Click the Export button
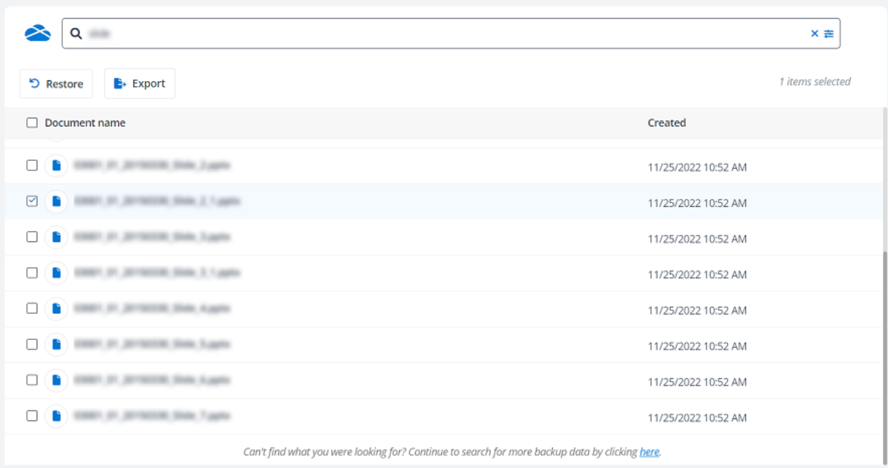 tap(139, 83)
